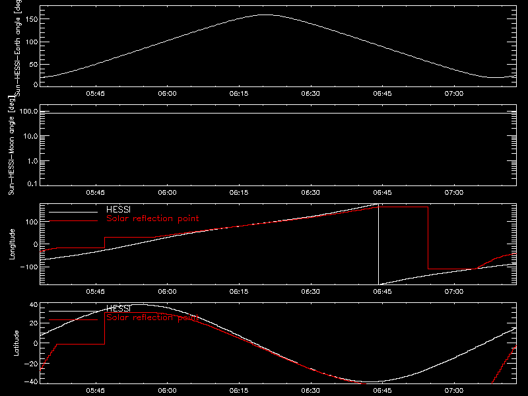Click 06:15 label under Latitude plot
Viewport: 528px width, 396px height.
(x=239, y=391)
